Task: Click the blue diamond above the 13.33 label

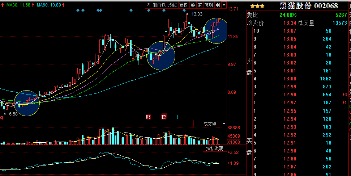Action: [x=184, y=10]
